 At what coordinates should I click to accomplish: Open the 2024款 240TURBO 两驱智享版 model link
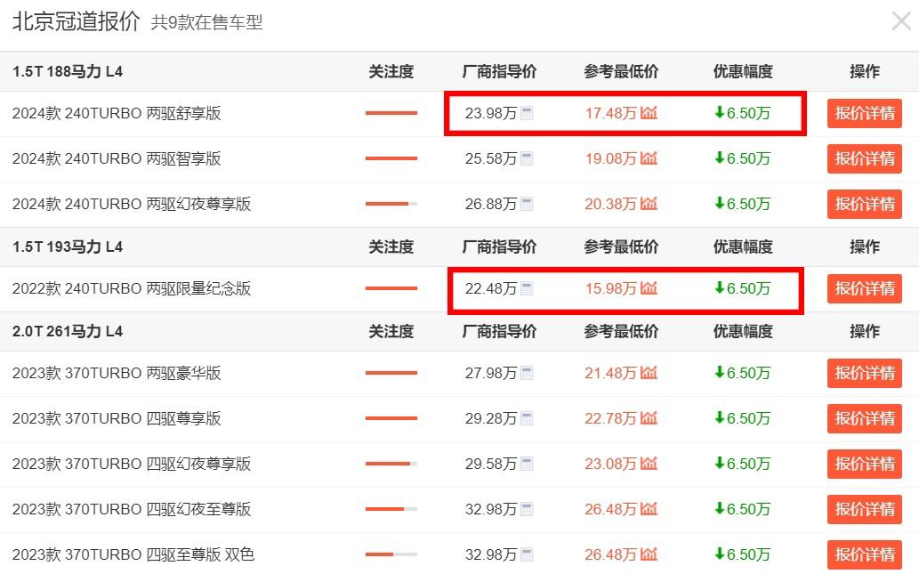[117, 158]
